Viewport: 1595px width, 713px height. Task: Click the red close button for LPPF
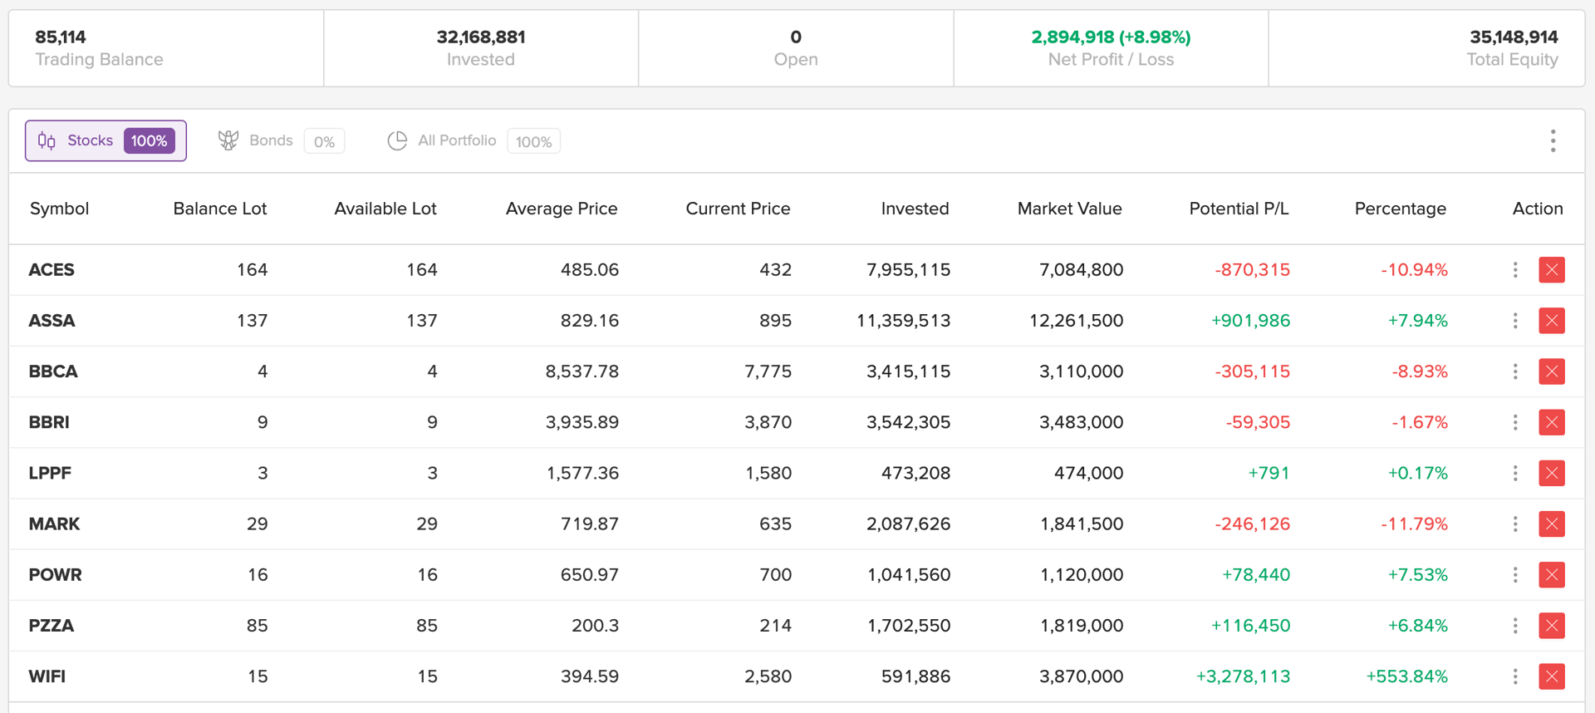coord(1551,473)
